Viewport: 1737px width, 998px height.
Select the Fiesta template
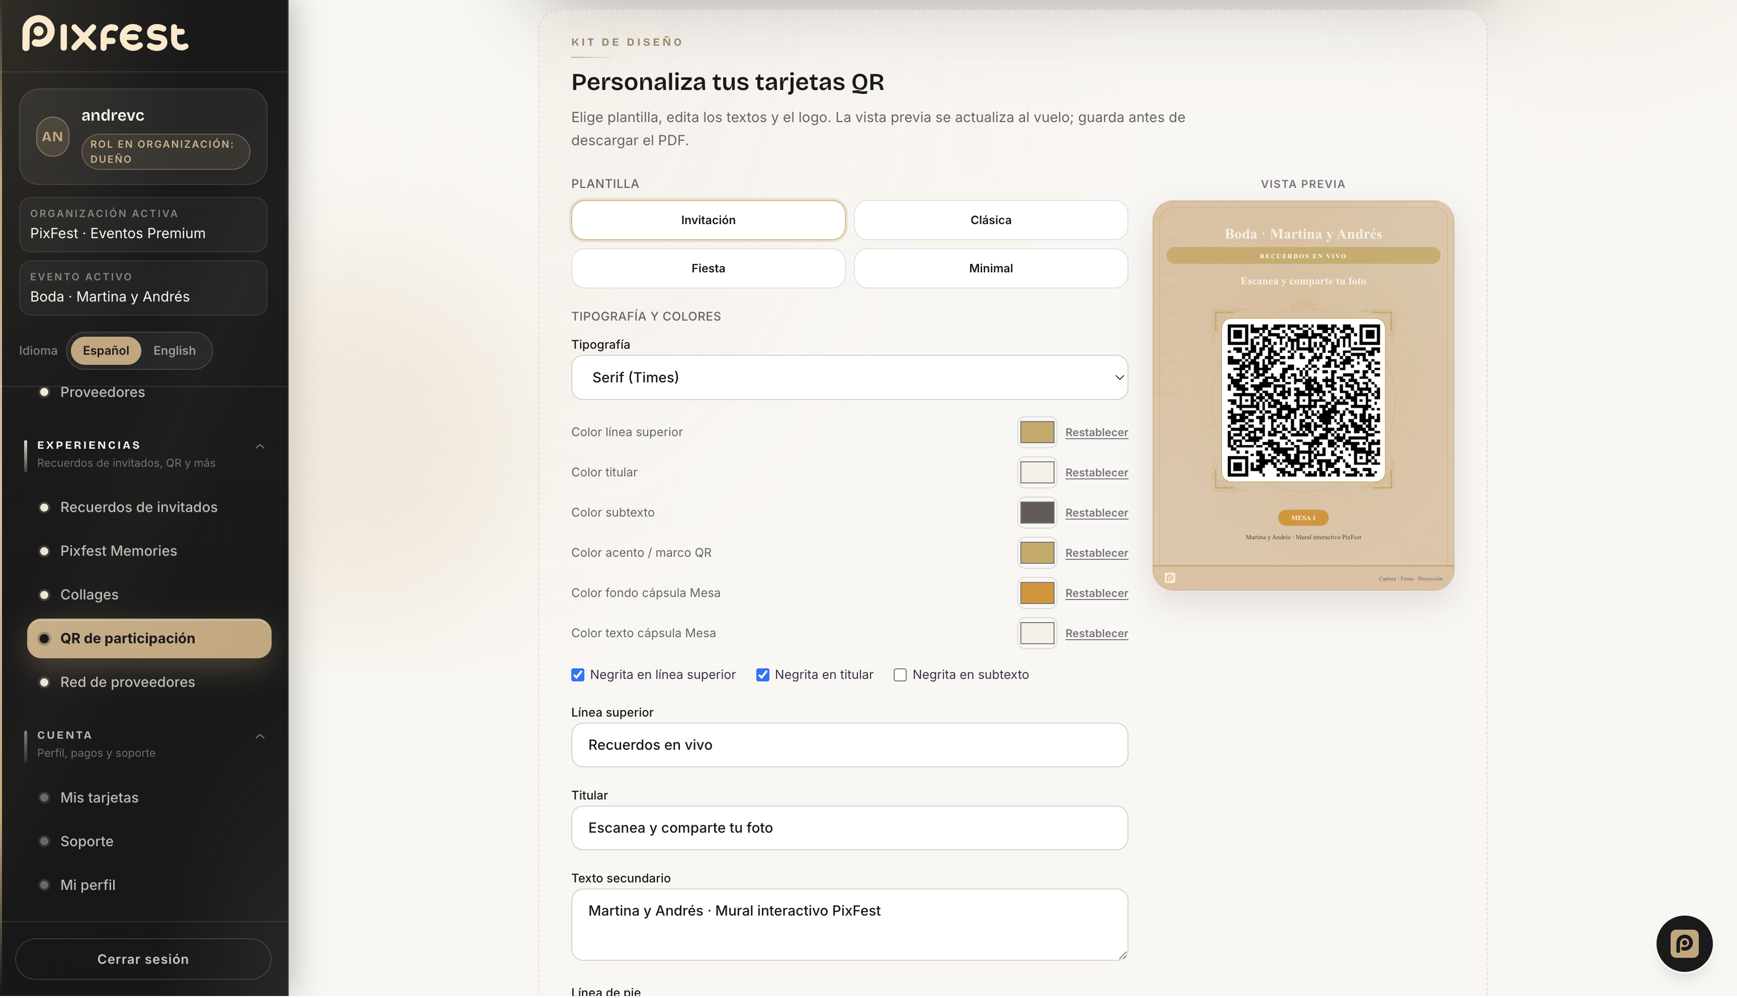[x=709, y=268]
